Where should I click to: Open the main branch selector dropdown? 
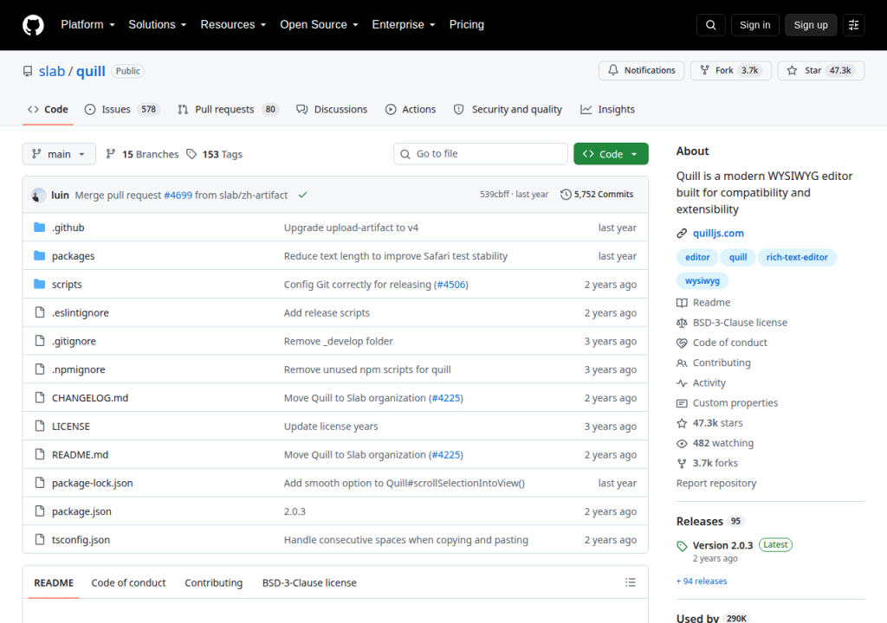click(59, 154)
